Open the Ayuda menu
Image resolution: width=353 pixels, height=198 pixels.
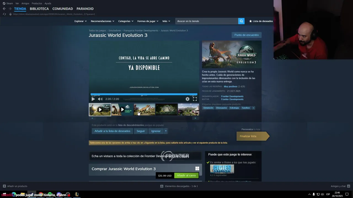pyautogui.click(x=48, y=3)
